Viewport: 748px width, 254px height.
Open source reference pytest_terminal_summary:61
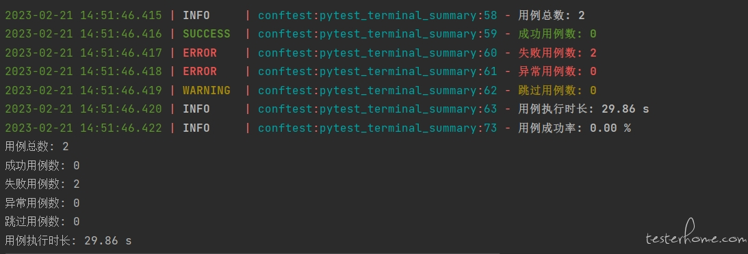(x=378, y=71)
